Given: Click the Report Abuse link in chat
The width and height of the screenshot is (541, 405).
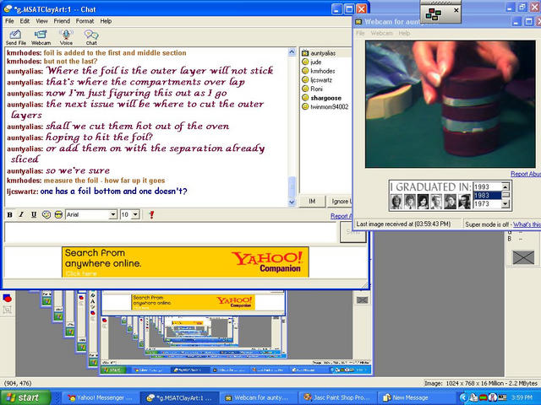Looking at the screenshot, I should 341,216.
